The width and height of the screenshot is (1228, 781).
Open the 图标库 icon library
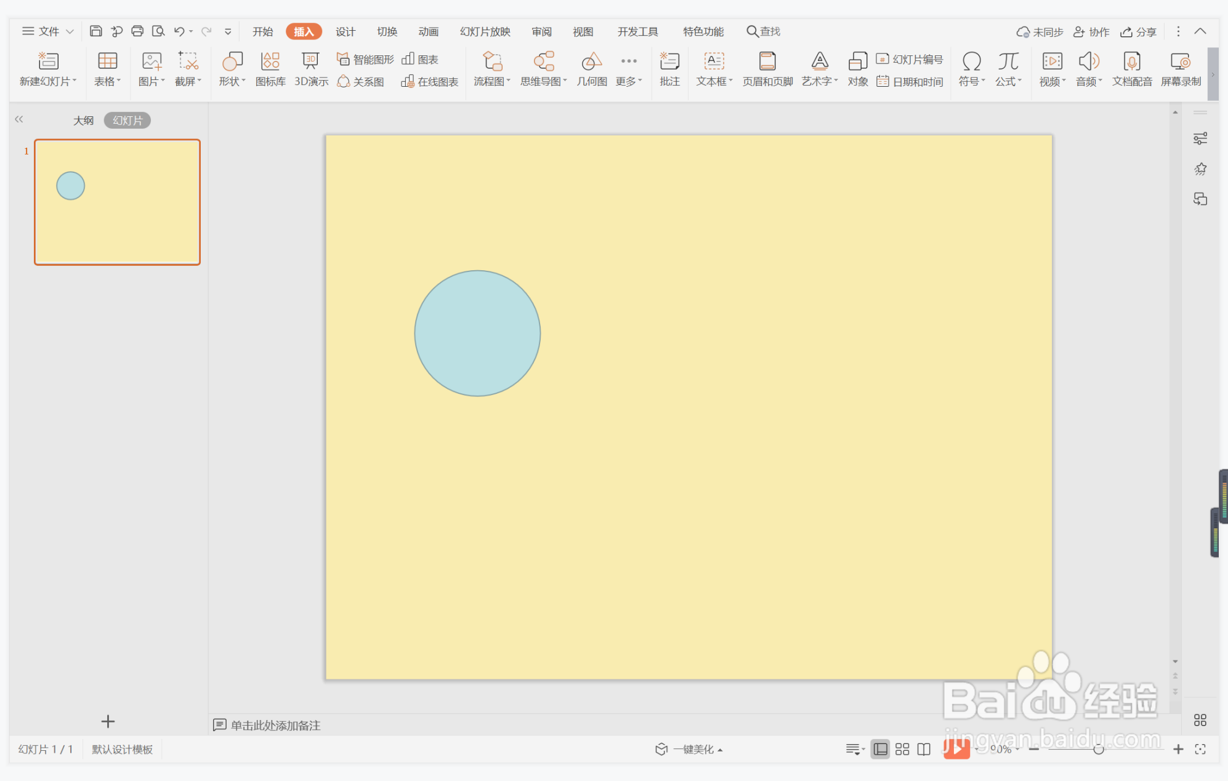[x=270, y=68]
